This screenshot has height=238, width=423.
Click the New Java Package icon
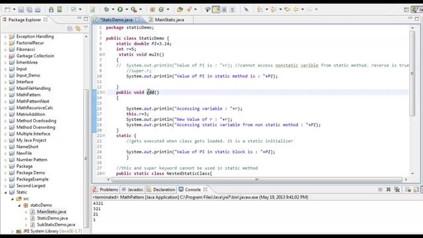153,9
